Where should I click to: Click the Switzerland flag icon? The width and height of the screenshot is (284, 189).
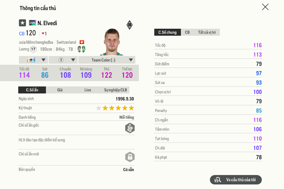[82, 42]
